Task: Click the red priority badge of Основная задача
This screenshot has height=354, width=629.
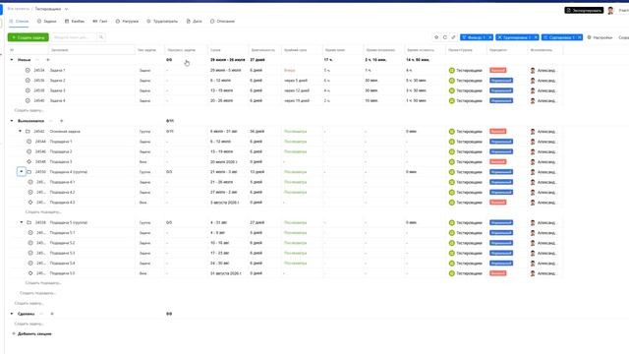Action: point(498,131)
